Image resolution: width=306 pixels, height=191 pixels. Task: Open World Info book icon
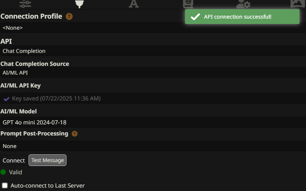click(x=188, y=4)
